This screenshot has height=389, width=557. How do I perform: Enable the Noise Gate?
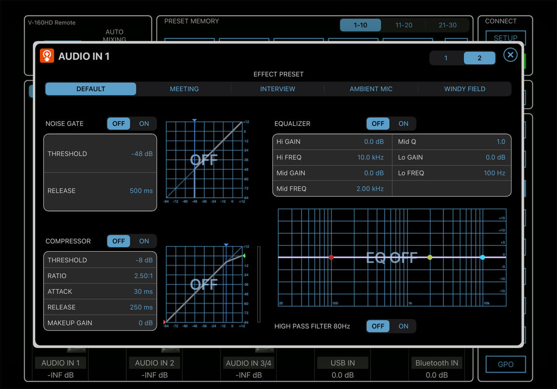point(144,123)
